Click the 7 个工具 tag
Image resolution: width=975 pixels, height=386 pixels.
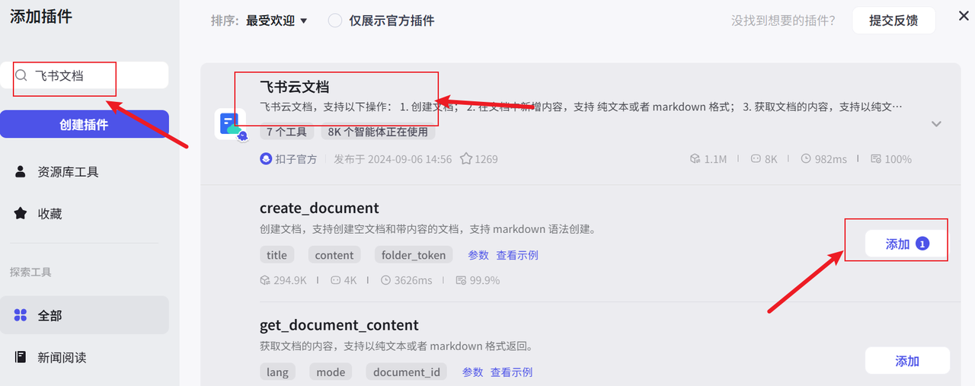click(286, 132)
